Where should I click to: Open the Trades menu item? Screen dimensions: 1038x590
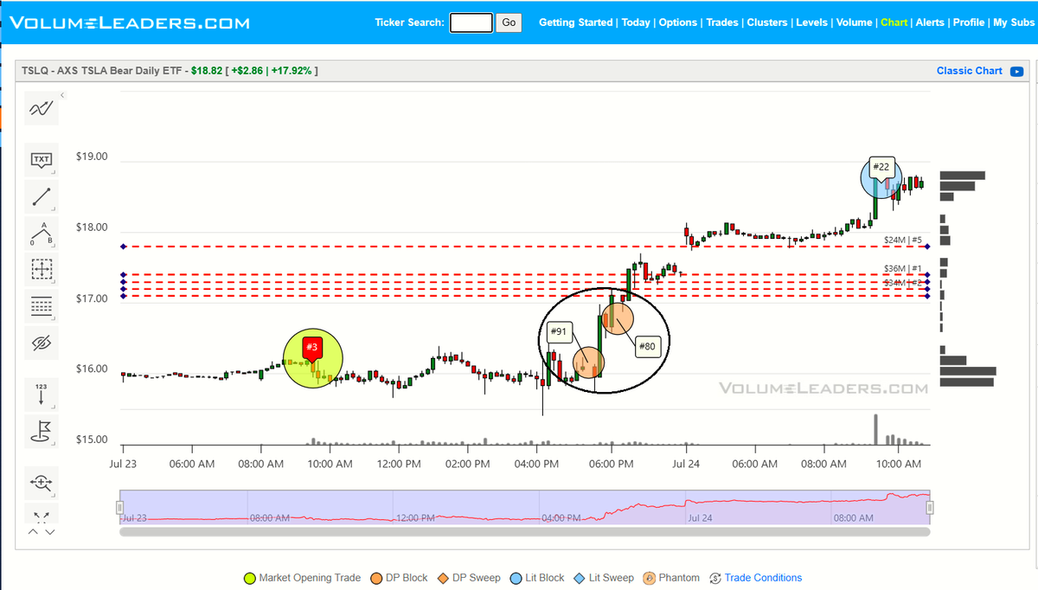722,22
